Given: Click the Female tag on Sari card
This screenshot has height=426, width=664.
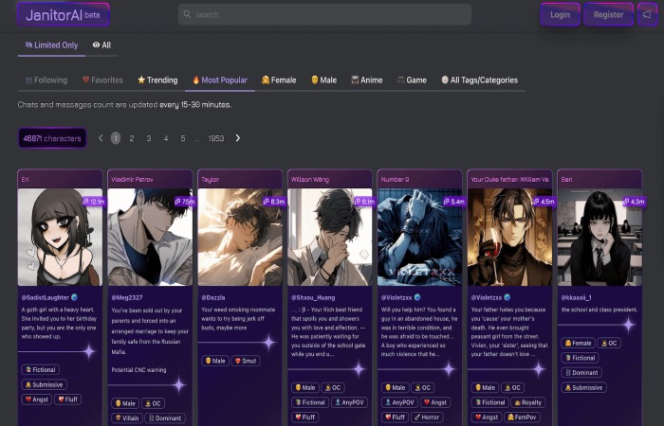Looking at the screenshot, I should point(578,343).
